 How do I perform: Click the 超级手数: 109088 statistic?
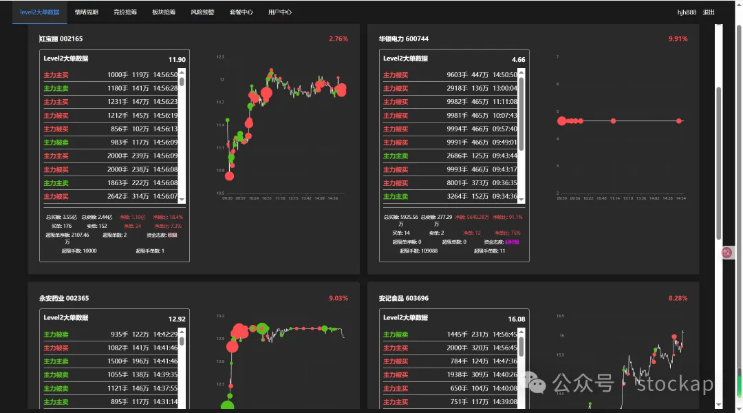419,251
